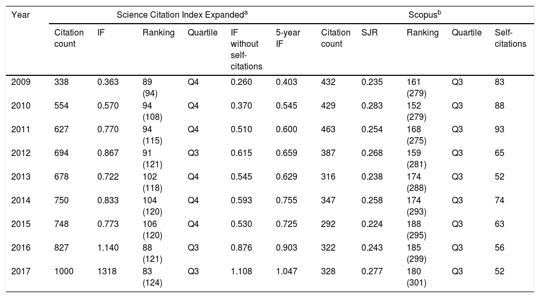Viewport: 540px width, 298px height.
Task: Click the Year column header
Action: [19, 13]
